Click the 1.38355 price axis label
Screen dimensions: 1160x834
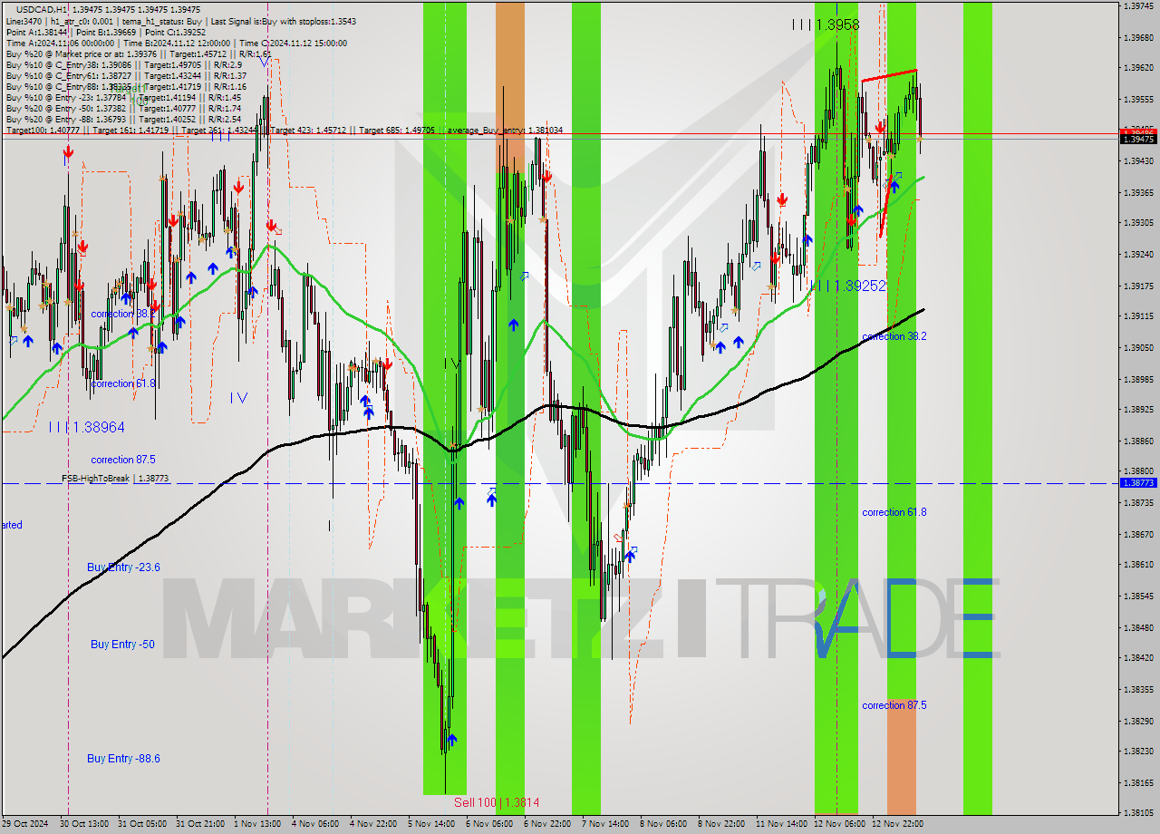(x=1138, y=689)
